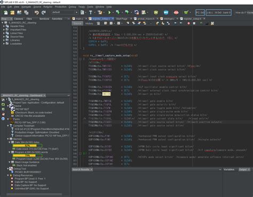Click the Set Project Configuration icon
Image resolution: width=253 pixels, height=197 pixels.
coord(82,12)
